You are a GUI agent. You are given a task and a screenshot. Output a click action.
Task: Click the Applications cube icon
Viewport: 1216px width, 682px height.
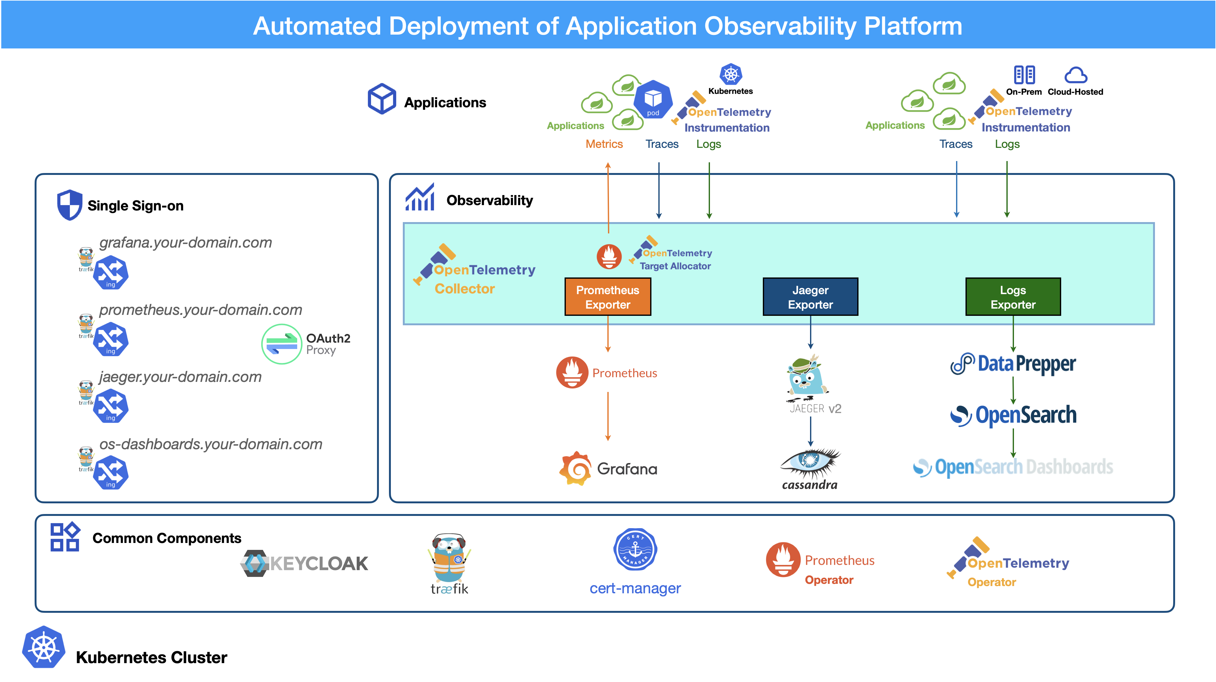tap(382, 99)
